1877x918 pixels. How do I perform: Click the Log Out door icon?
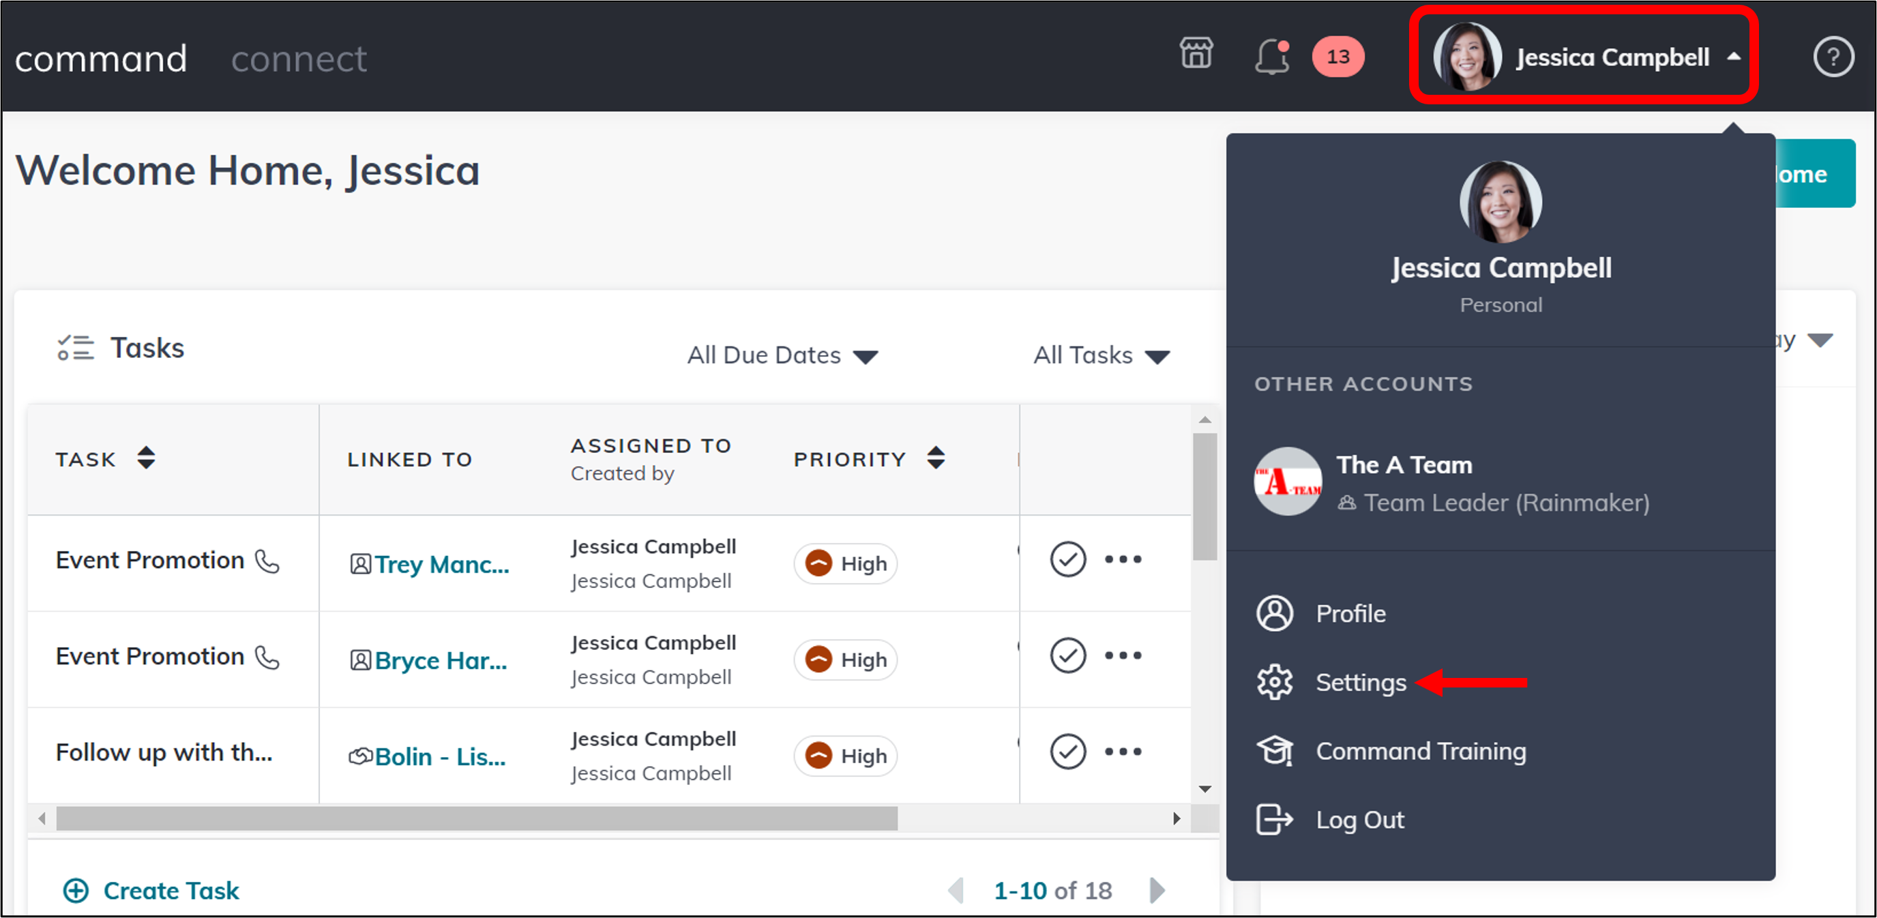1274,819
